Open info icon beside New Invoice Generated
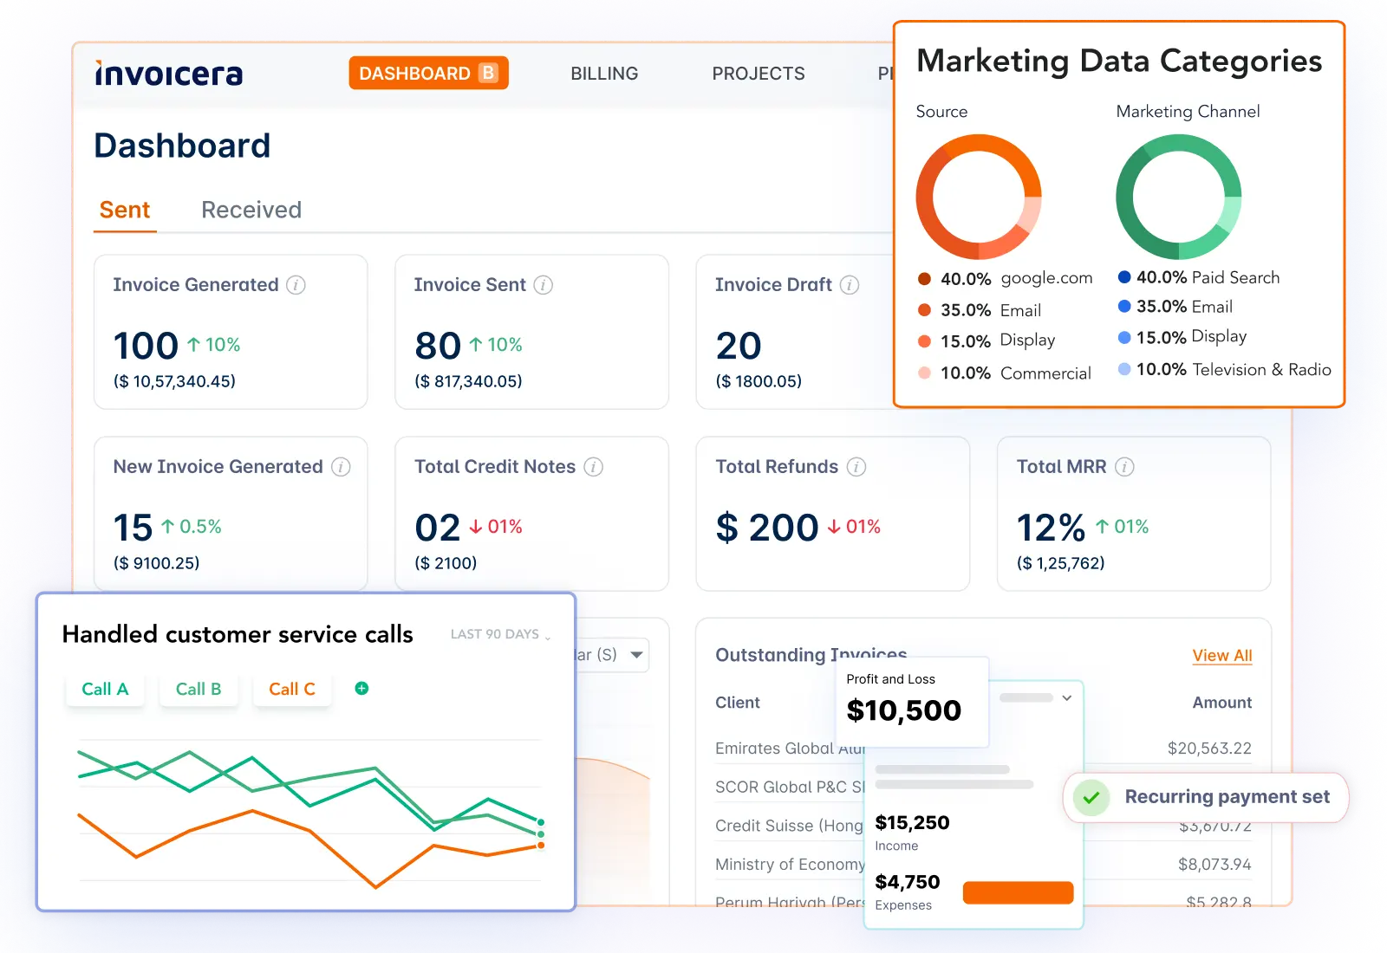 342,467
